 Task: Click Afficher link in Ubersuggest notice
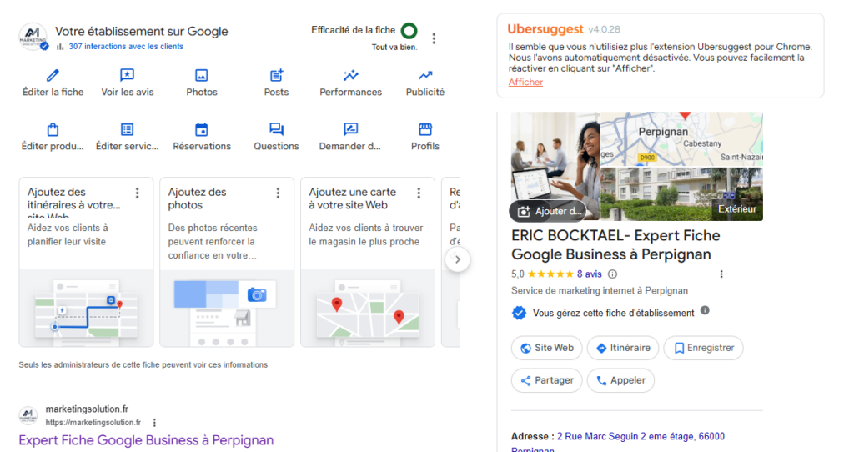tap(525, 82)
